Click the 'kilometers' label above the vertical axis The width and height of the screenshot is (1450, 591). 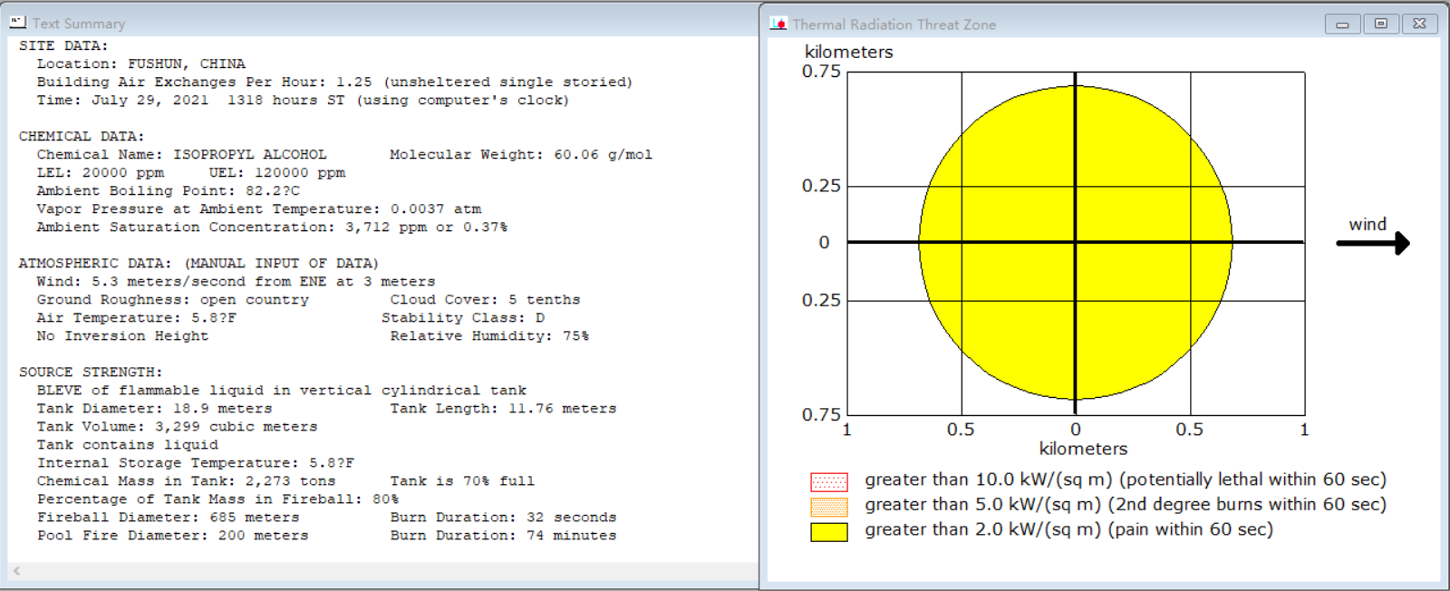tap(848, 52)
